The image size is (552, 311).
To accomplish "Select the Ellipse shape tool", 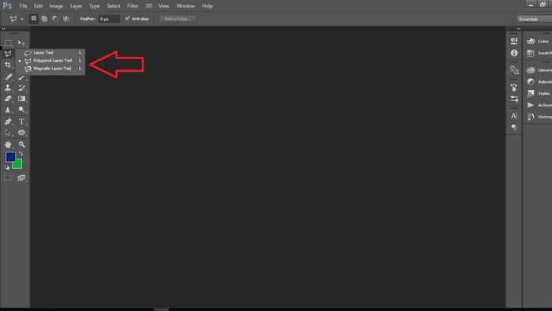I will (21, 133).
